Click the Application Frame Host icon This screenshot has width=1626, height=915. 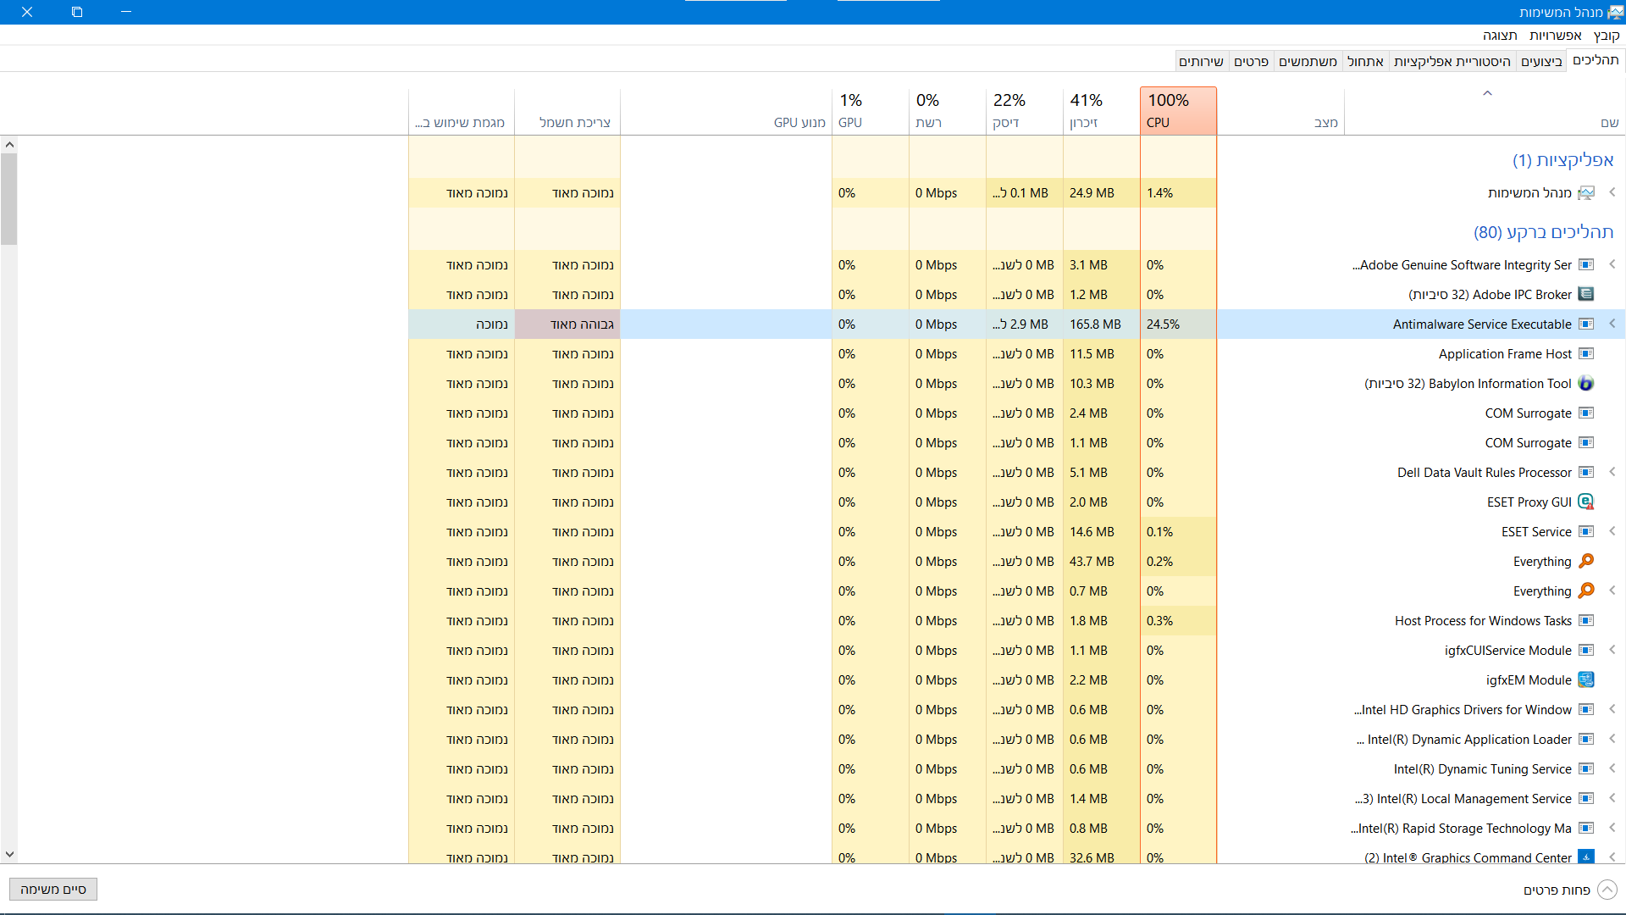[x=1586, y=354]
